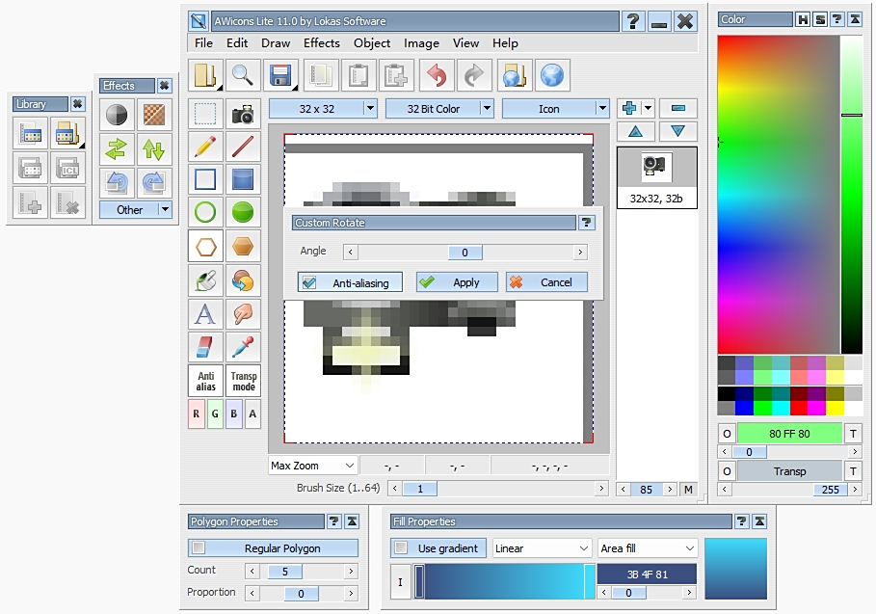This screenshot has width=876, height=614.
Task: Toggle the R red channel
Action: coord(196,414)
